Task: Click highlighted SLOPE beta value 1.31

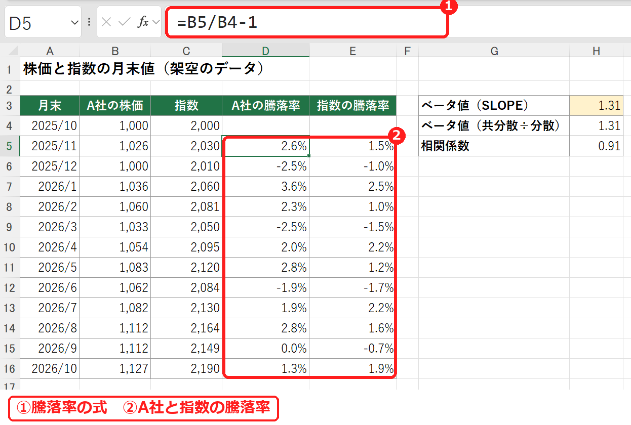Action: (596, 106)
